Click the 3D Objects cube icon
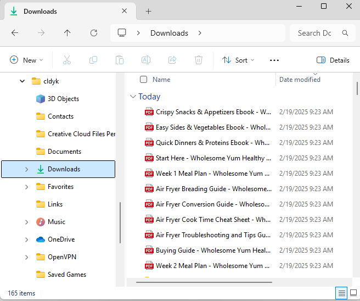This screenshot has width=360, height=301. 41,99
